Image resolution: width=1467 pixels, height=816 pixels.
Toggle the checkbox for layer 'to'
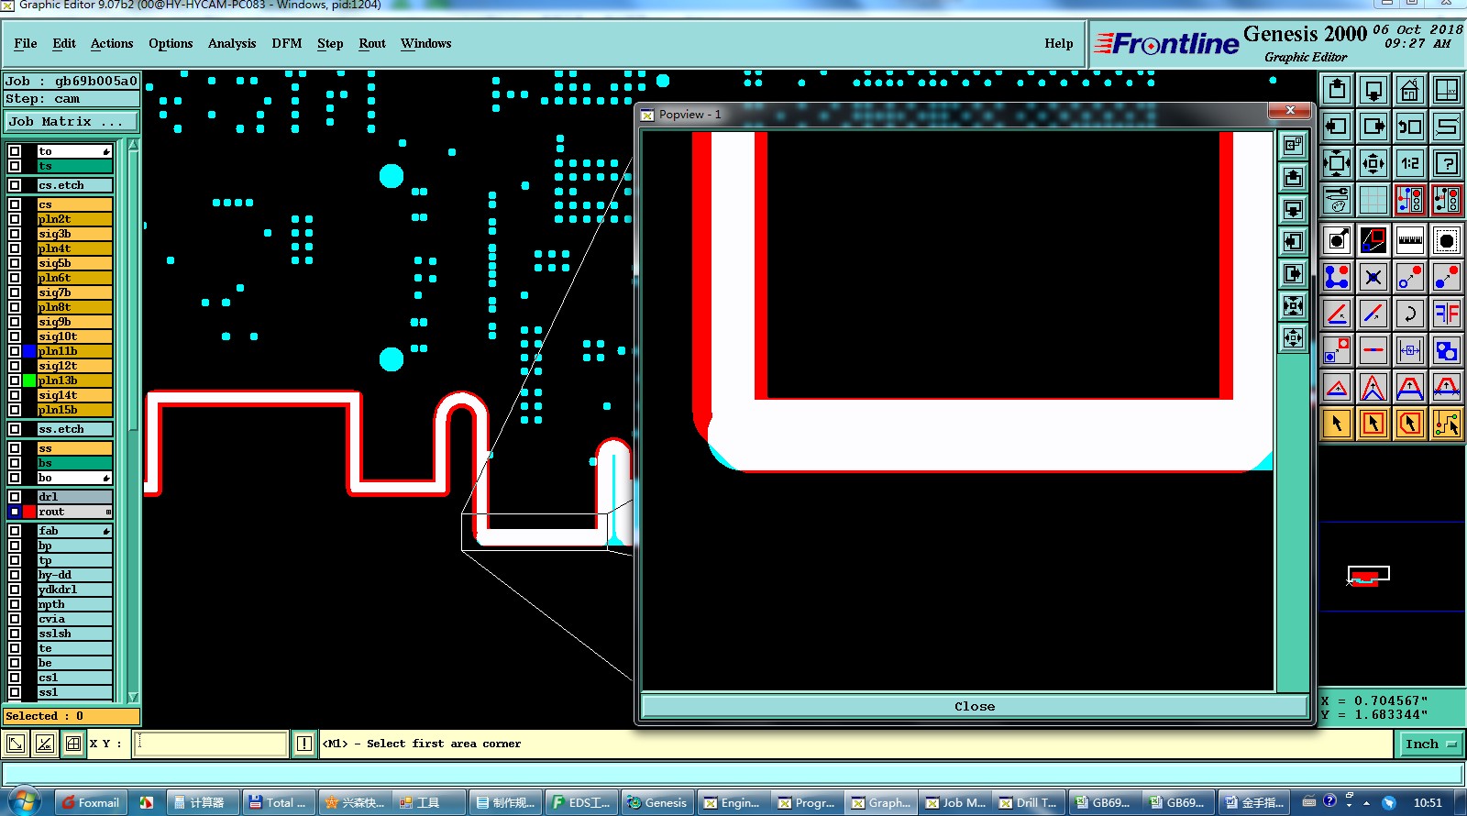[15, 151]
